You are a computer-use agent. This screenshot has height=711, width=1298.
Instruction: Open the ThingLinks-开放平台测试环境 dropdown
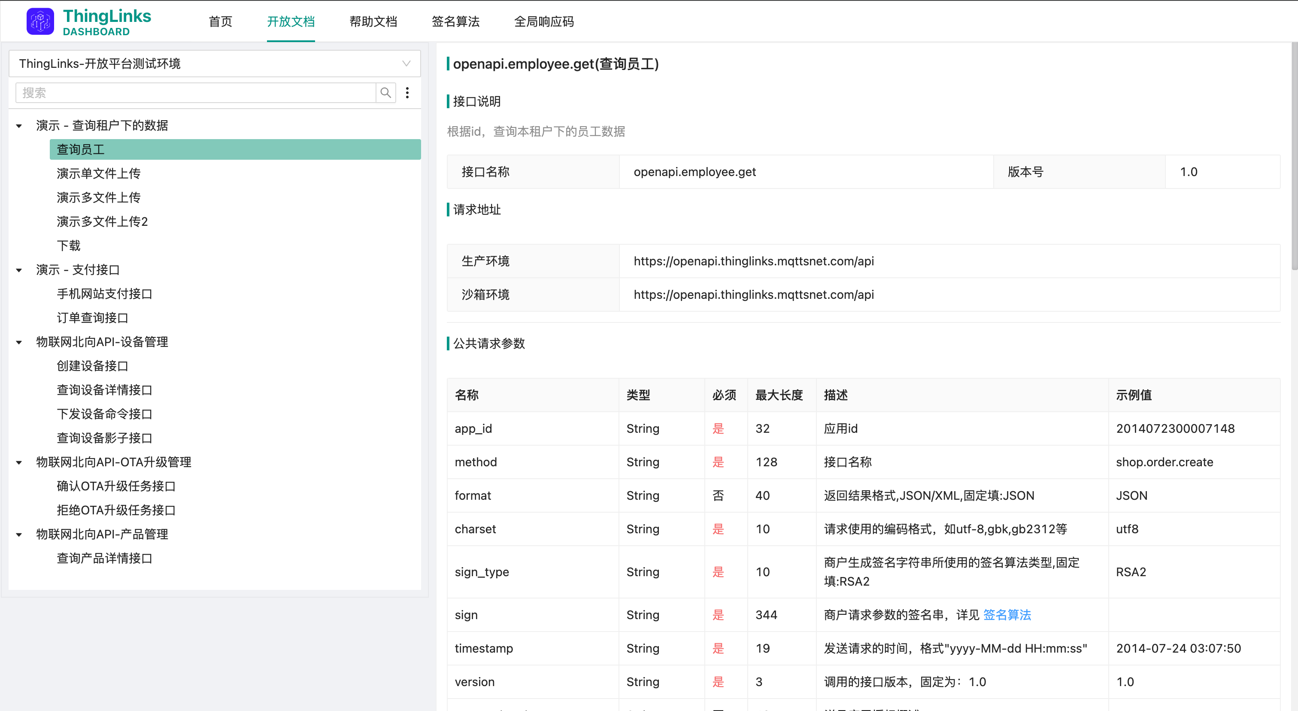pyautogui.click(x=215, y=64)
